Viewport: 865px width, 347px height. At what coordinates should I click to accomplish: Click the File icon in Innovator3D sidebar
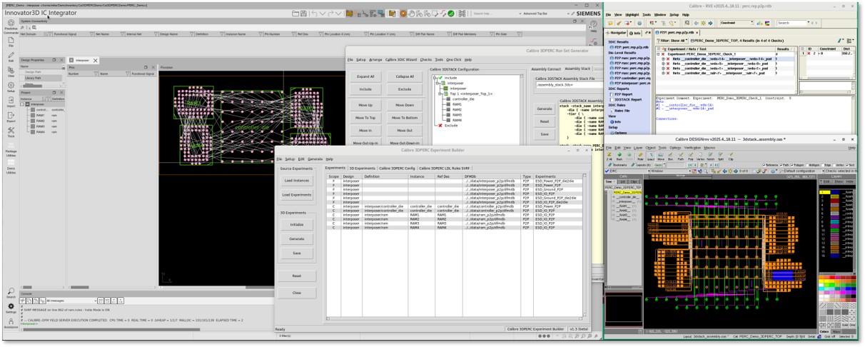click(10, 41)
